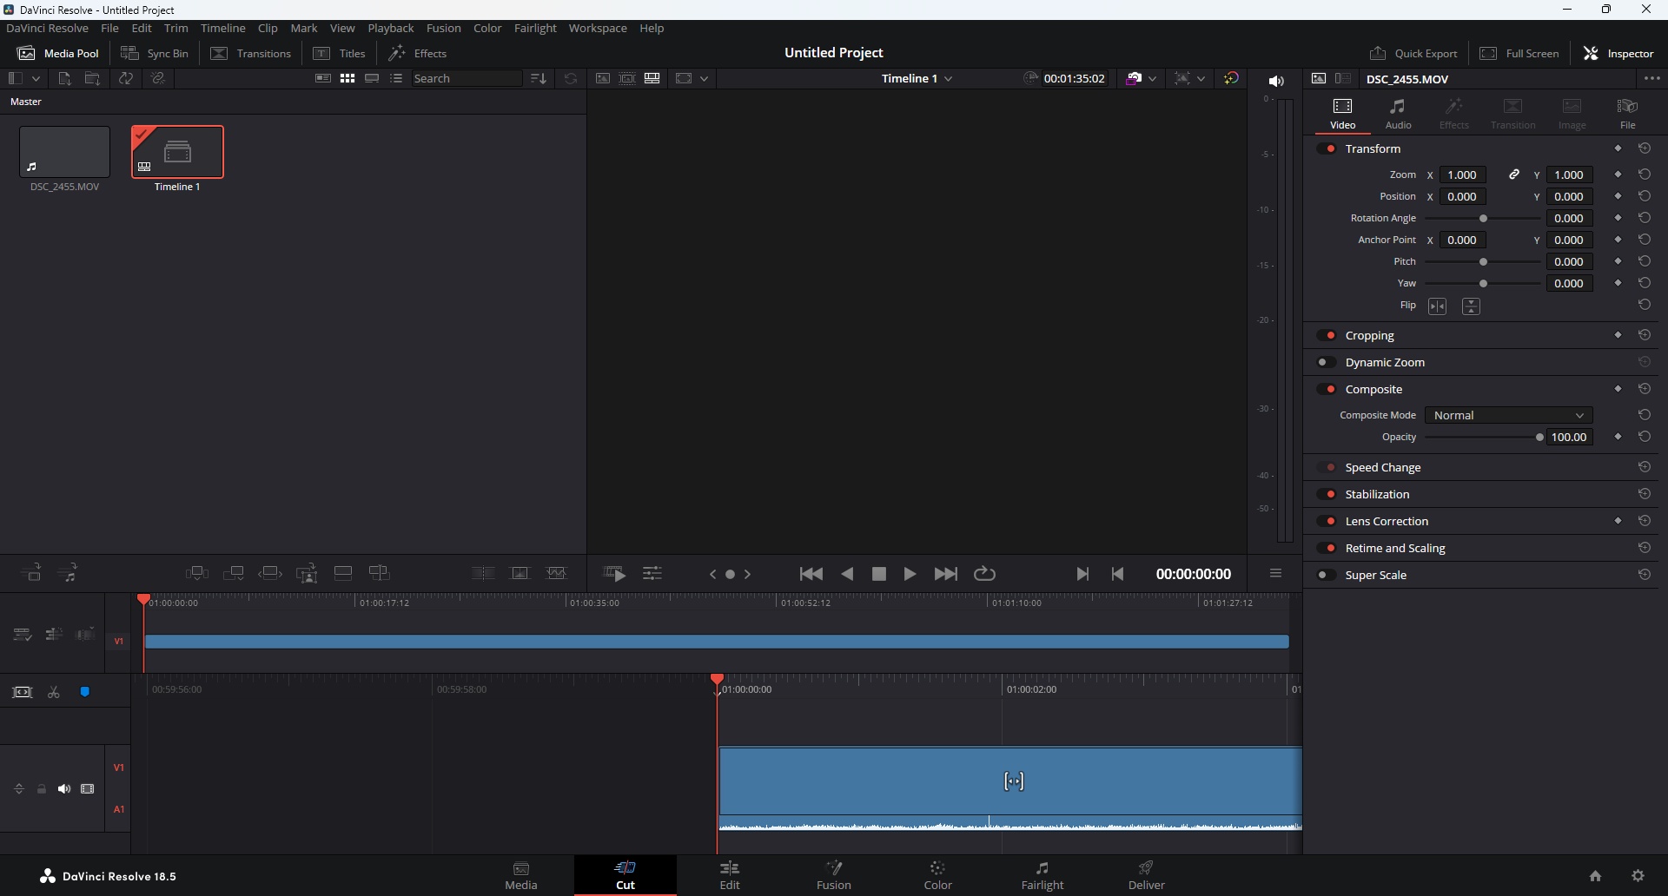Open the Fairlight page
Viewport: 1668px width, 896px height.
tap(1042, 875)
